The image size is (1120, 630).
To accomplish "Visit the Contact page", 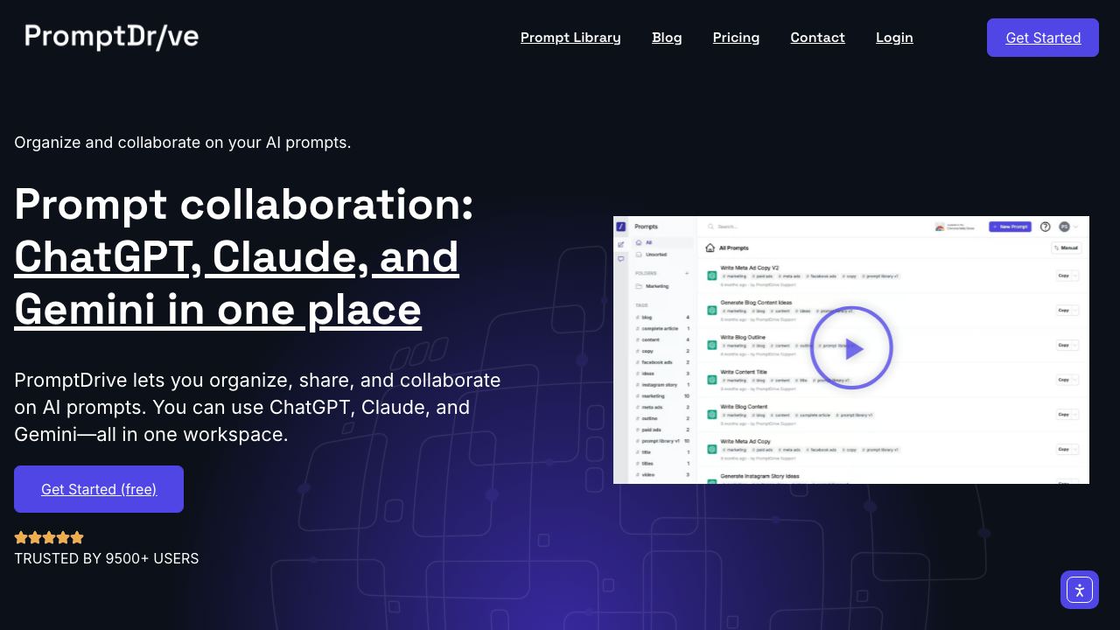I will coord(817,38).
